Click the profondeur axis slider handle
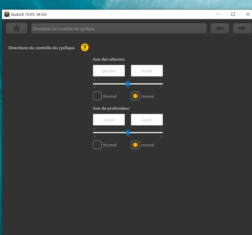This screenshot has height=235, width=252. (x=128, y=133)
